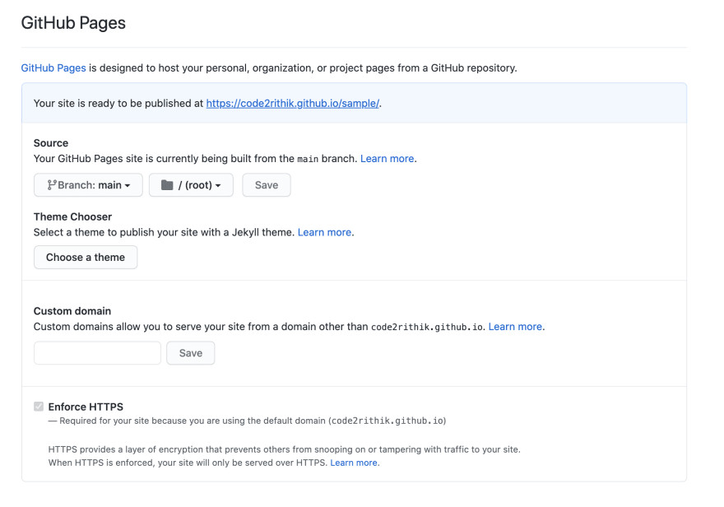Select the Source section heading
This screenshot has height=507, width=724.
[51, 143]
